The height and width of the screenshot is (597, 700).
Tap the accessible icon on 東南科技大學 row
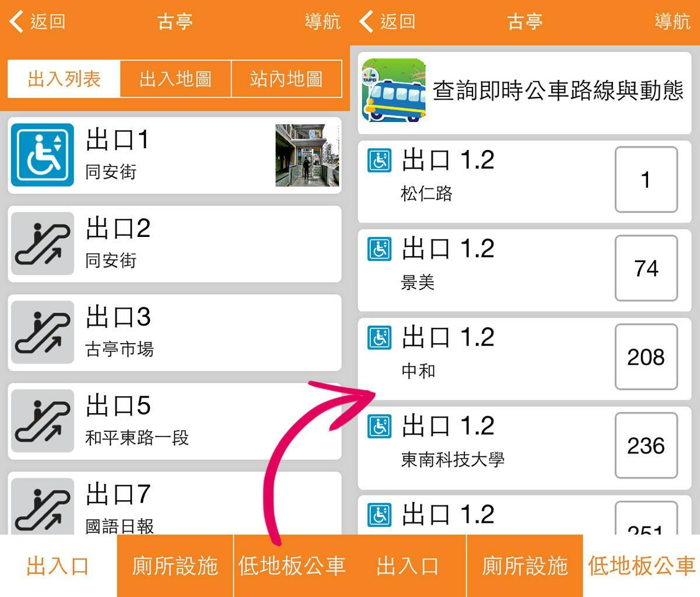pos(380,426)
